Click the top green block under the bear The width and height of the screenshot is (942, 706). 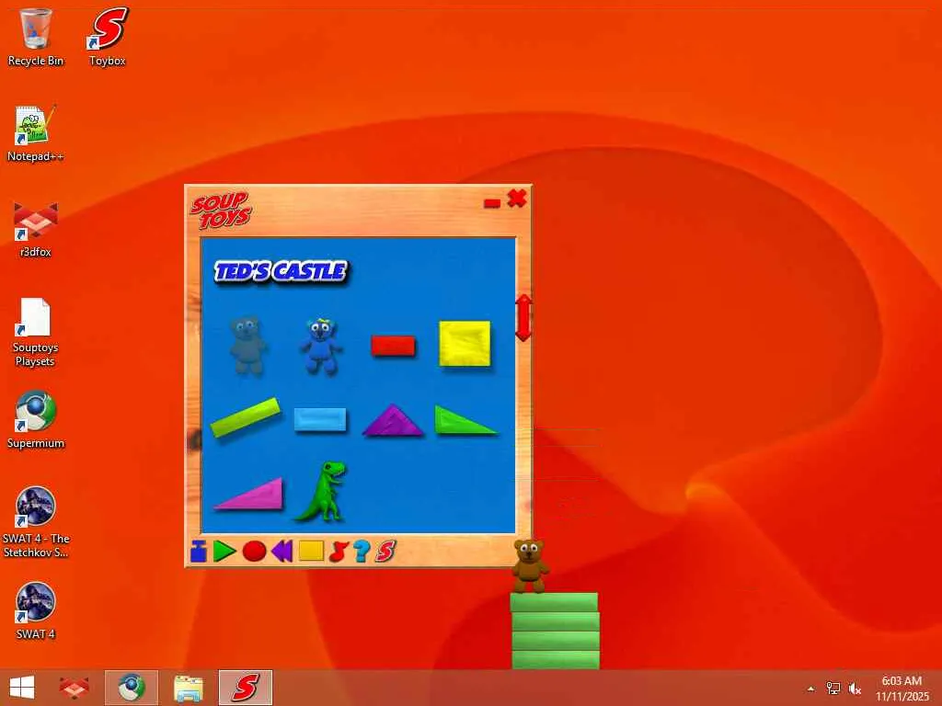click(554, 603)
